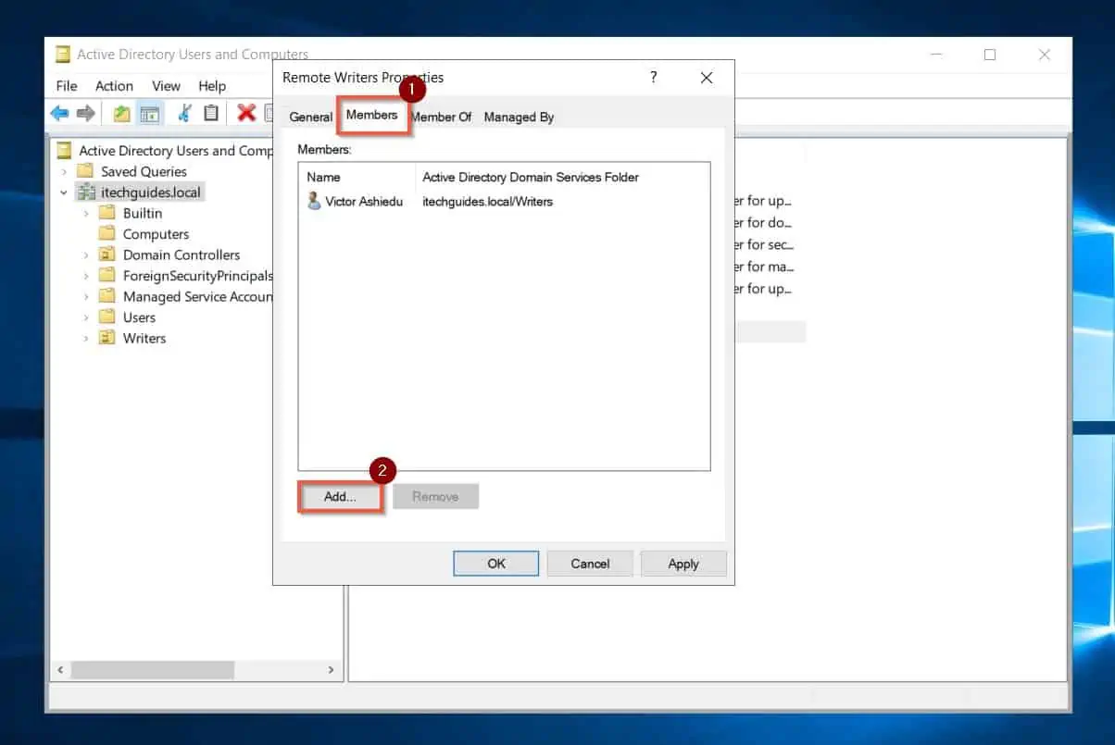Expand the Builtin container
Viewport: 1115px width, 745px height.
click(86, 213)
